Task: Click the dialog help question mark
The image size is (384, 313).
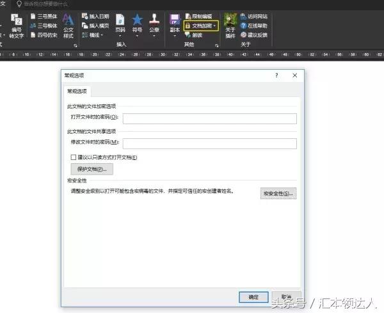Action: (x=276, y=76)
